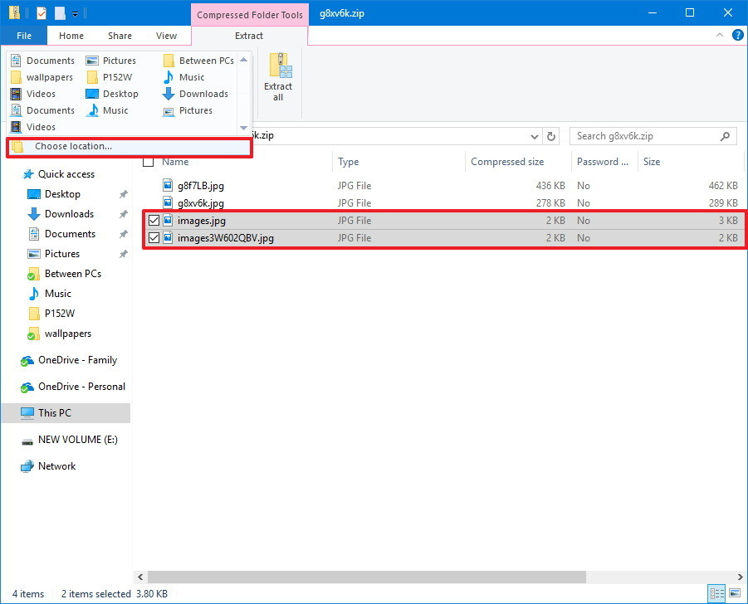Screen dimensions: 748x604
Task: Click Compressed Folder Tools contextual tab
Action: click(250, 15)
